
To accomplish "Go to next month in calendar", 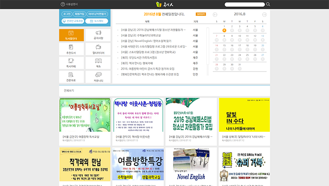I will [x=264, y=14].
